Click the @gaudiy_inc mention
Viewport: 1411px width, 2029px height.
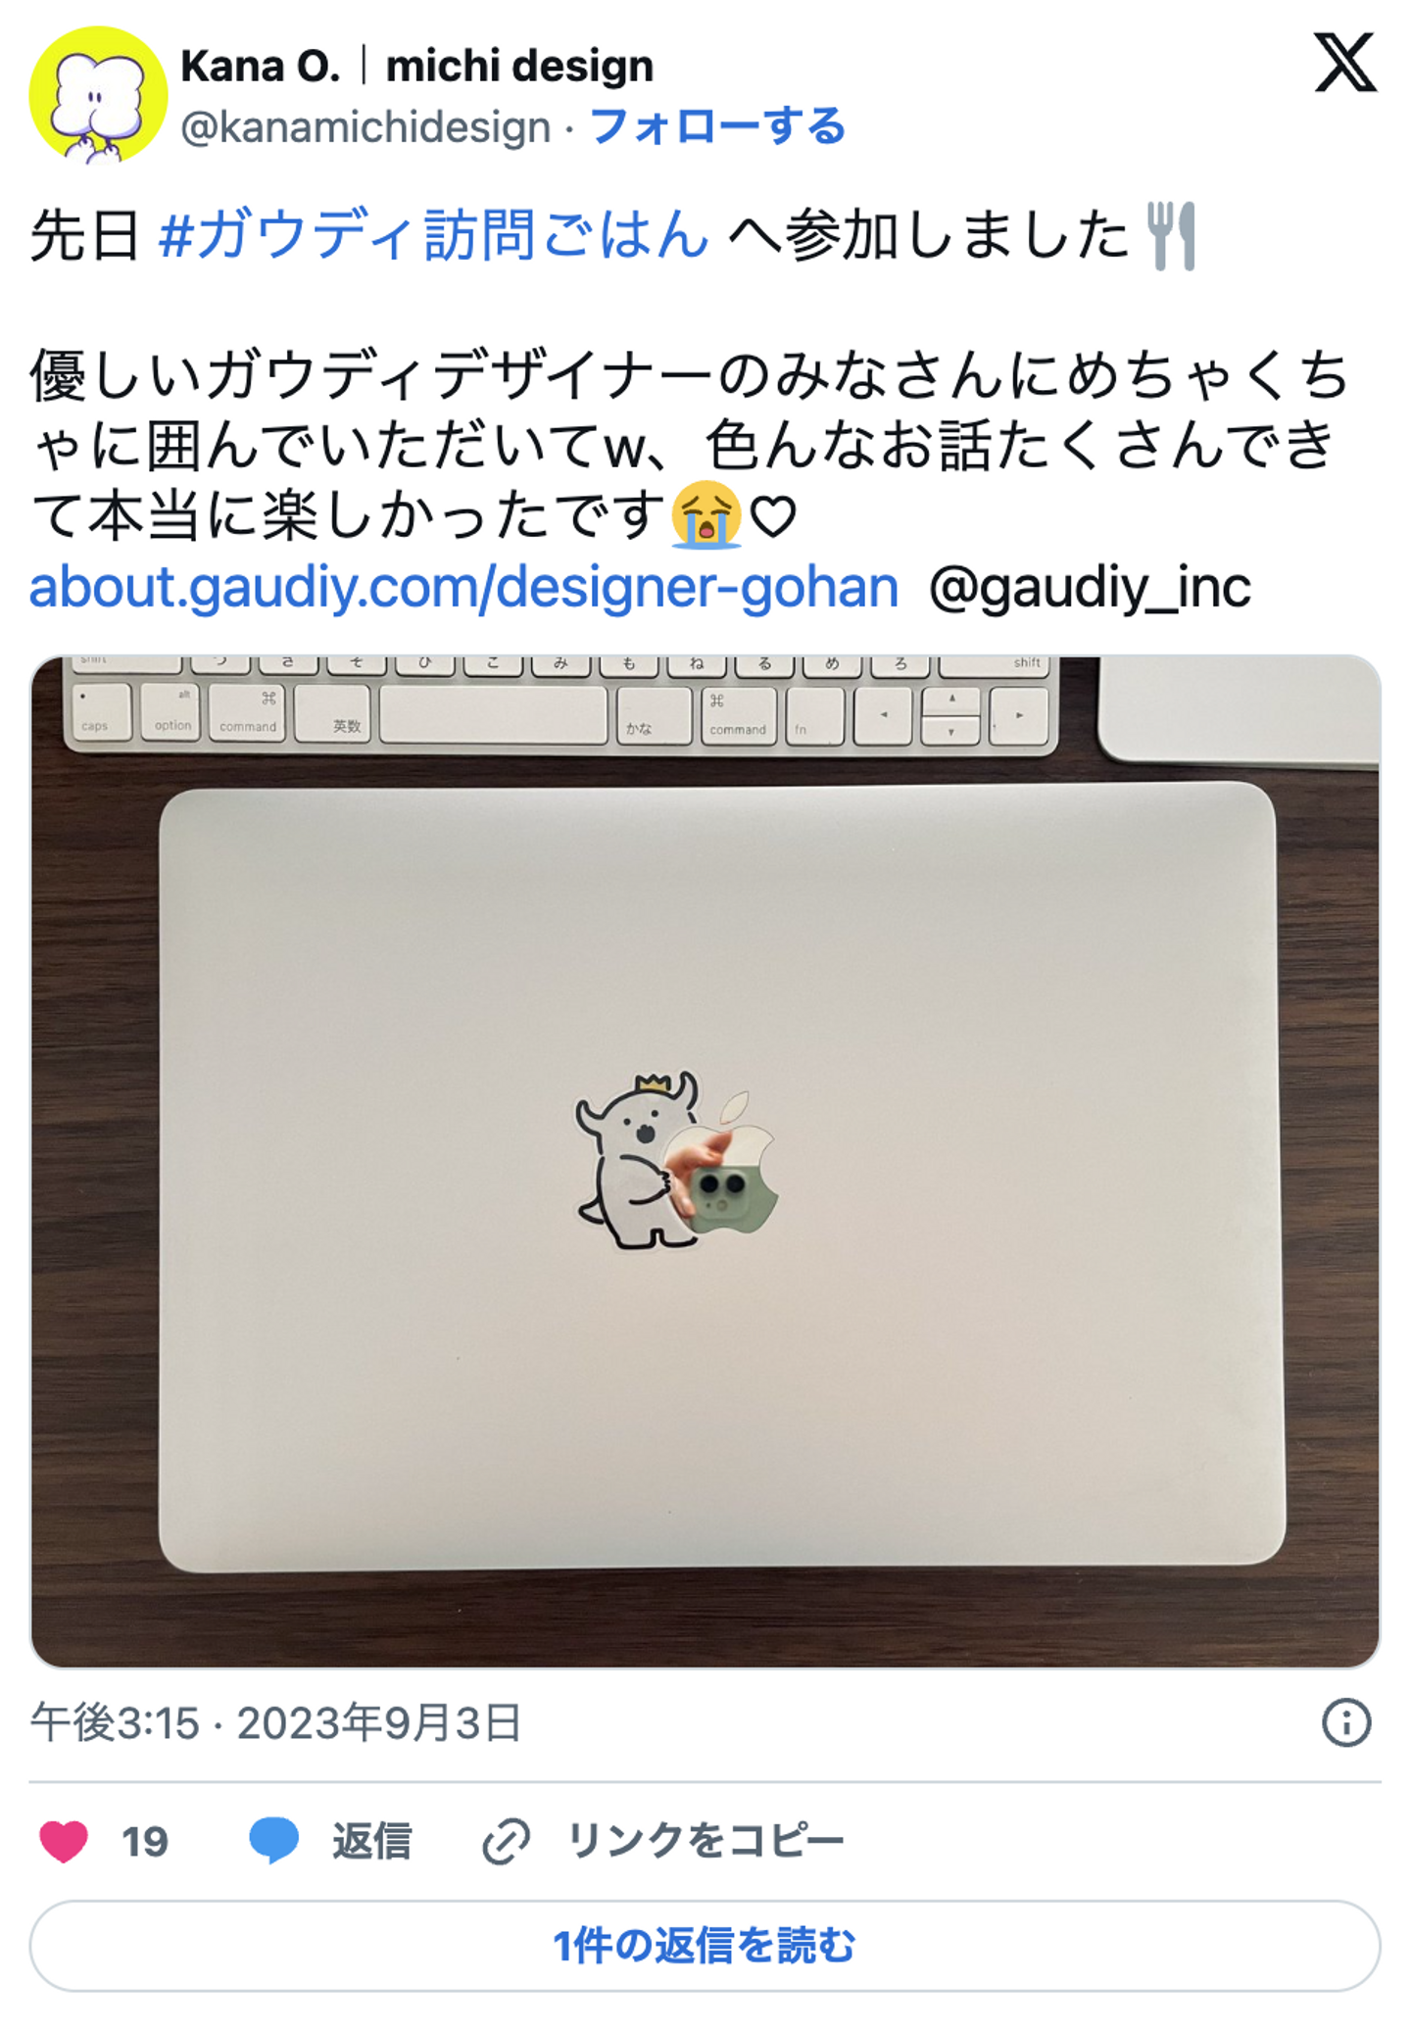(x=1090, y=587)
